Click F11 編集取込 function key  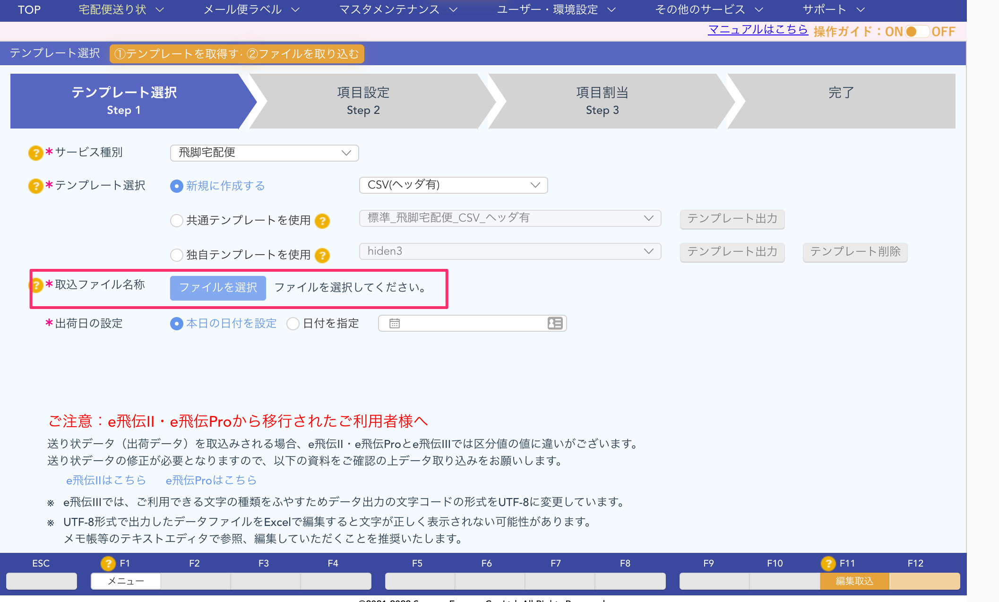(x=854, y=581)
